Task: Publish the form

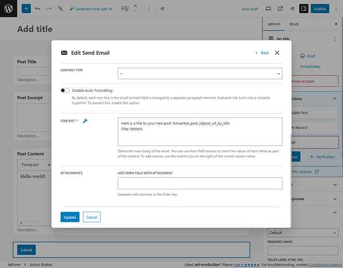Action: [320, 9]
